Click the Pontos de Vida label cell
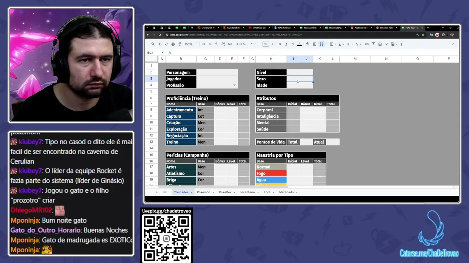The width and height of the screenshot is (469, 263). click(x=271, y=142)
